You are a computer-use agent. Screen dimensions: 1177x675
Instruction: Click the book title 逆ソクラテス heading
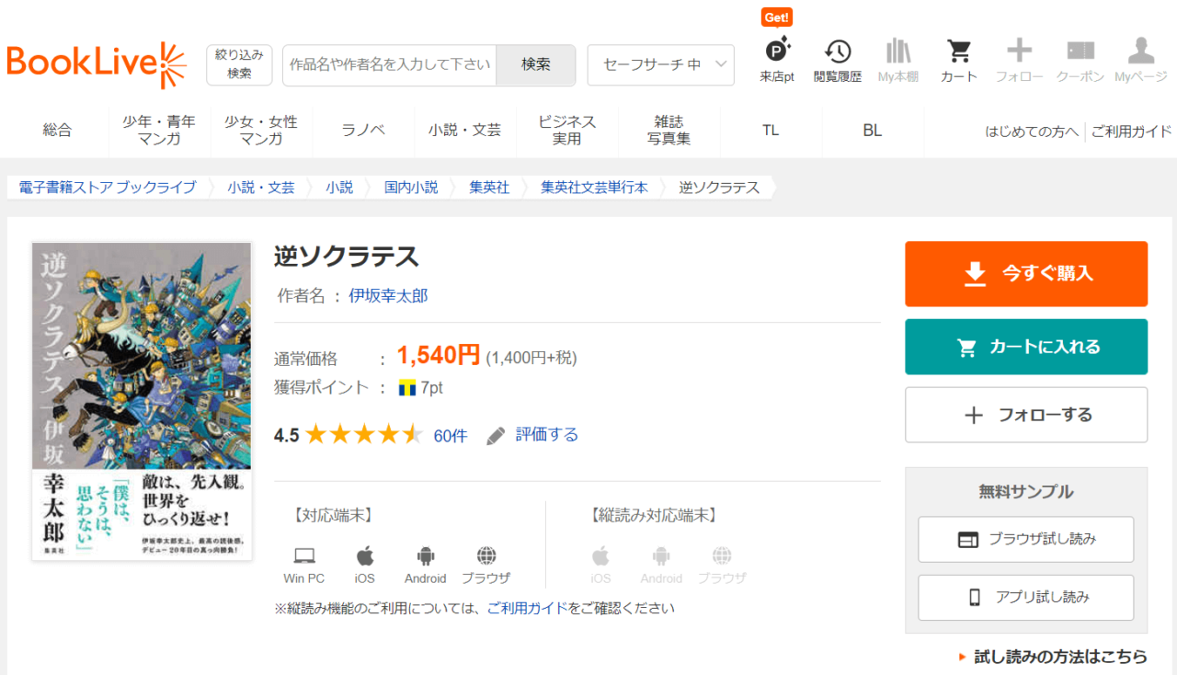pyautogui.click(x=347, y=257)
